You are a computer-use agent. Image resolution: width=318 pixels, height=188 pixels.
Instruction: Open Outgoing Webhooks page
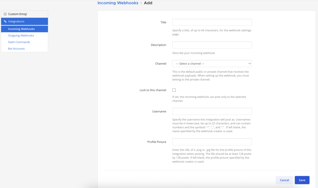[21, 35]
